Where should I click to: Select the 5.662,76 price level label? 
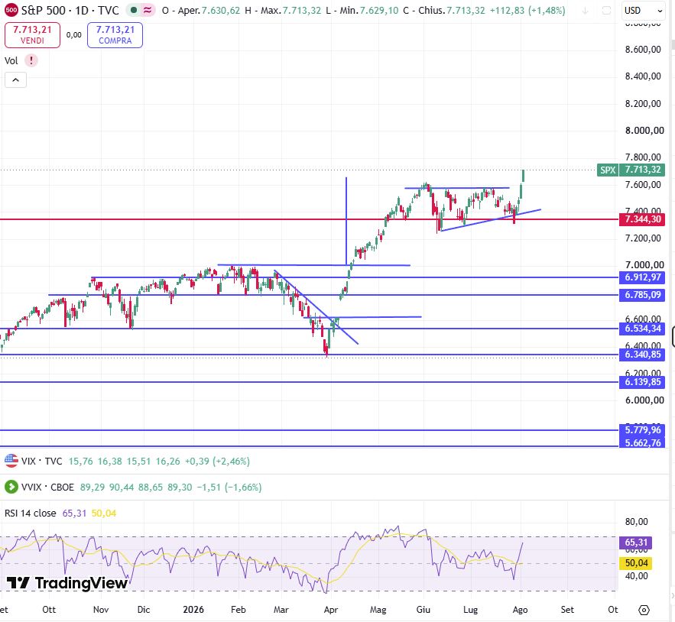pyautogui.click(x=643, y=443)
